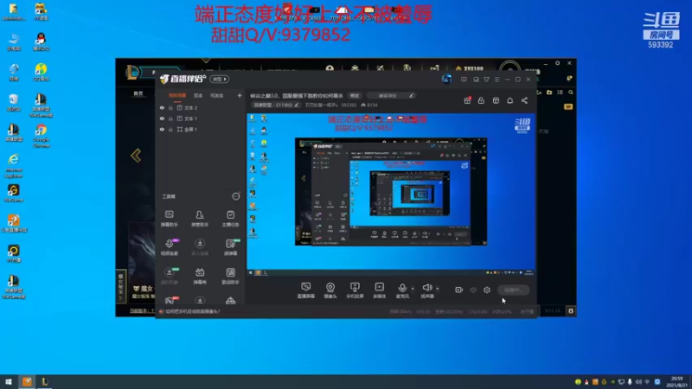This screenshot has height=389, width=692.
Task: Click the share icon in Douyu toolbar
Action: pos(524,100)
